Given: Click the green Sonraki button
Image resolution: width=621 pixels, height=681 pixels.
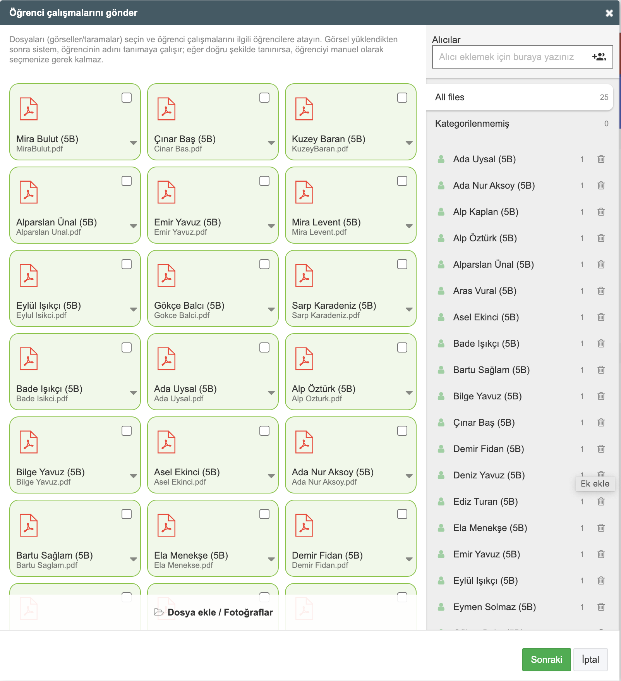Looking at the screenshot, I should click(x=546, y=660).
